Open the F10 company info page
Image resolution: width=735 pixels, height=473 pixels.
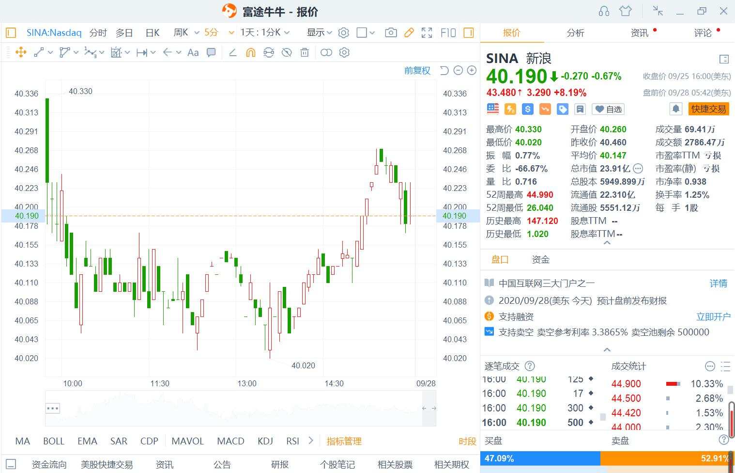click(448, 32)
